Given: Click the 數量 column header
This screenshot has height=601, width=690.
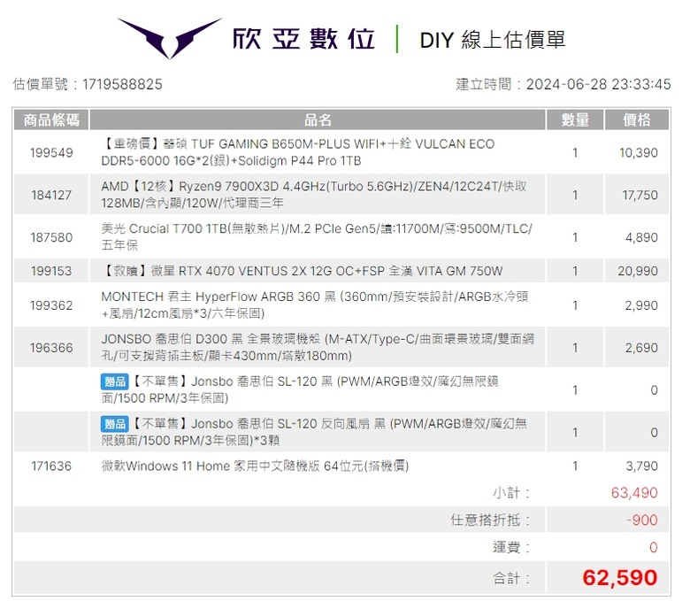Looking at the screenshot, I should [575, 119].
